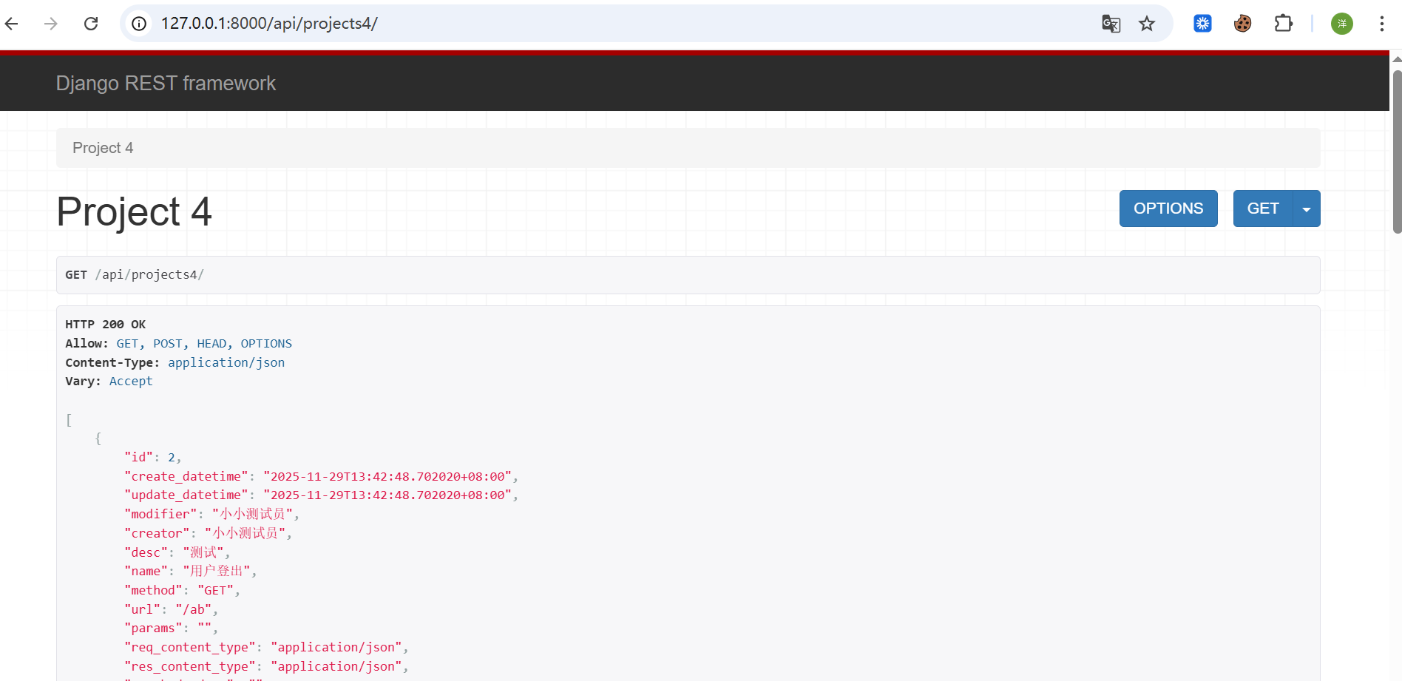This screenshot has height=681, width=1402.
Task: Select the update_datetime timestamp value
Action: [387, 495]
